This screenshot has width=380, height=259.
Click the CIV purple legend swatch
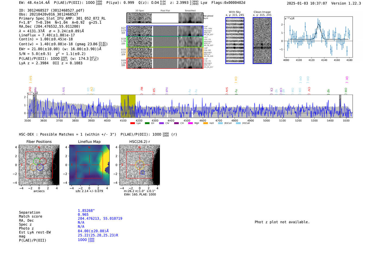[x=161, y=123]
